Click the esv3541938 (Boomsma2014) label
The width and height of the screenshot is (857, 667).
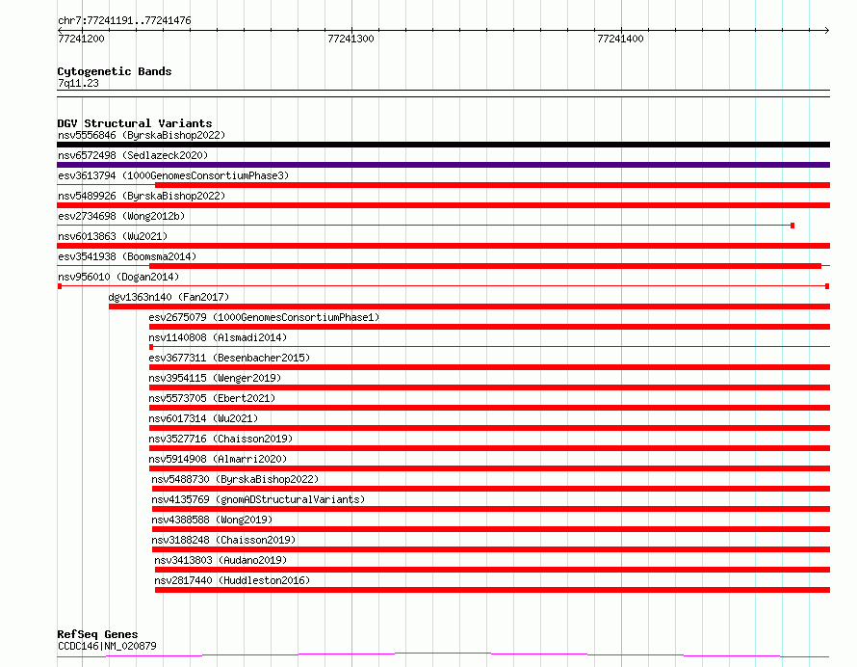(127, 256)
